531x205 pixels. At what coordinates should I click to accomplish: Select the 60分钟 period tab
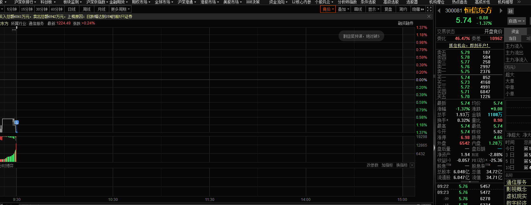[57, 9]
